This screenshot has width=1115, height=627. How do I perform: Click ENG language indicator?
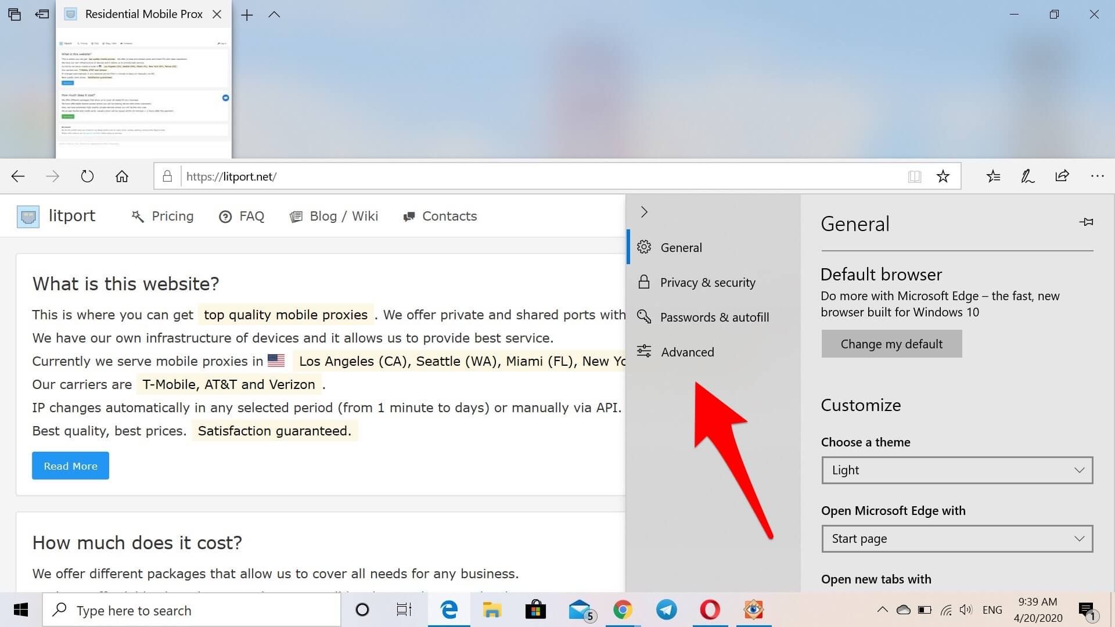point(992,610)
